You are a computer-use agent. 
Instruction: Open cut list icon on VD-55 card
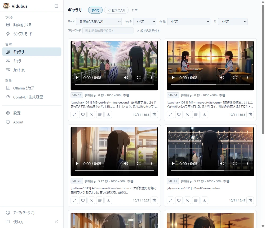tap(100, 114)
